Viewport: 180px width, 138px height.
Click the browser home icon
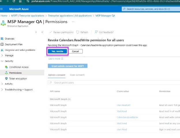[20, 1]
